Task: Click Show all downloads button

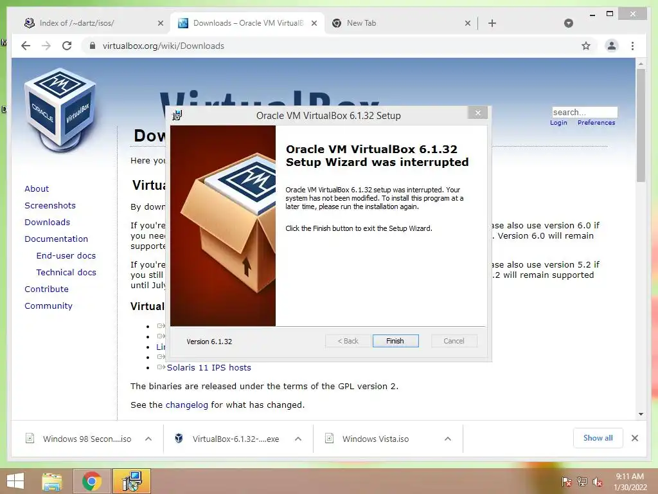Action: pyautogui.click(x=598, y=438)
